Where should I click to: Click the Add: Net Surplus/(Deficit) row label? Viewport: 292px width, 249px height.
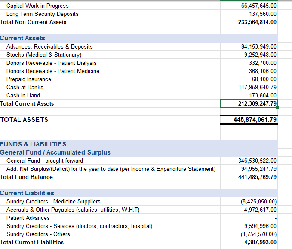[111, 169]
